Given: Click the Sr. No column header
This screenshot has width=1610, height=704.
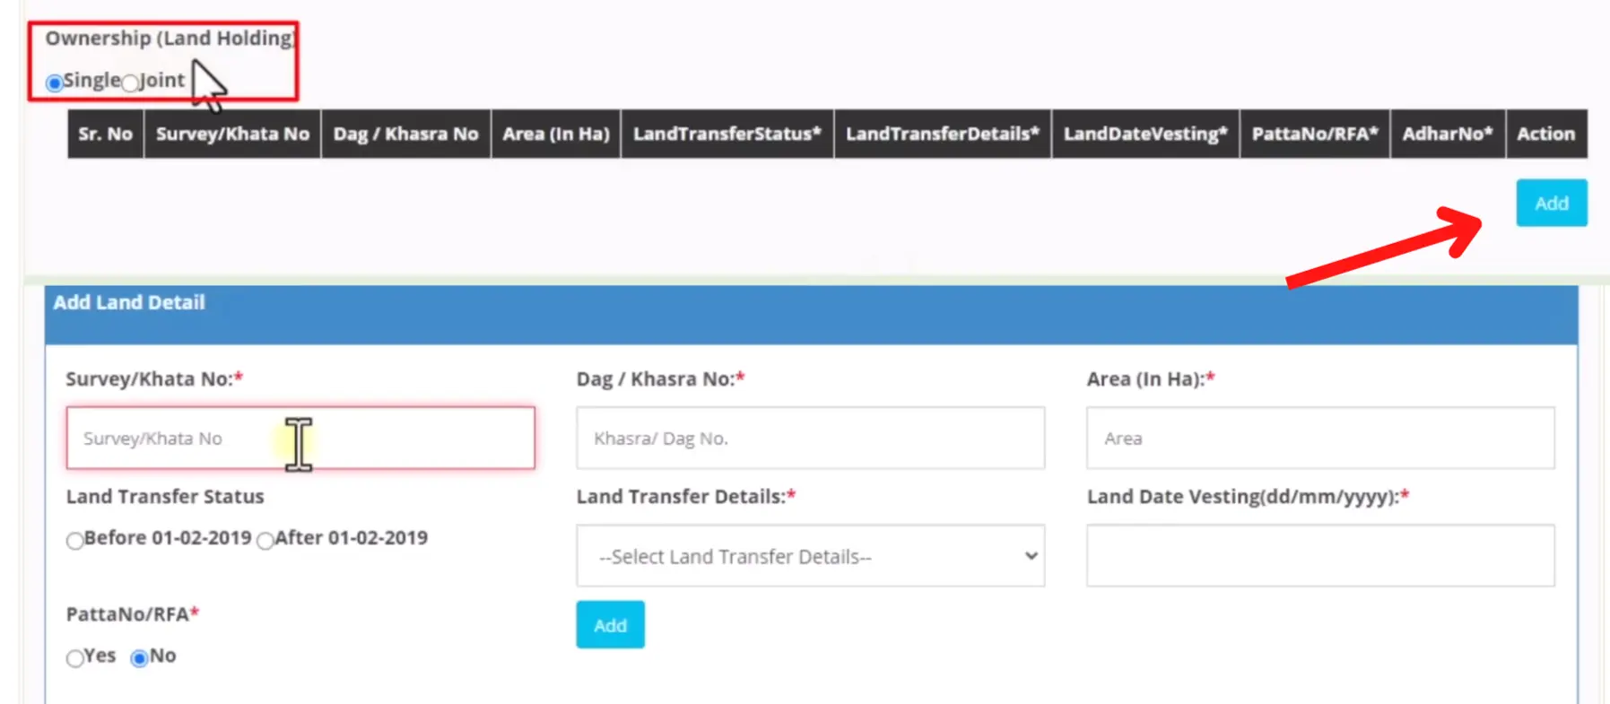Looking at the screenshot, I should coord(105,135).
